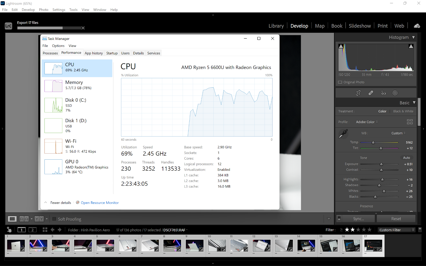
Task: Open Reference view options dropdown arrow
Action: point(32,219)
